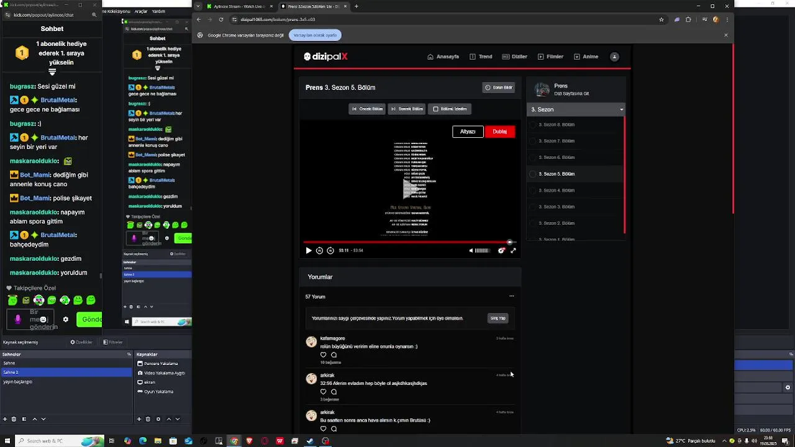Open Anime in dizipal navigation
The image size is (795, 447).
[586, 56]
